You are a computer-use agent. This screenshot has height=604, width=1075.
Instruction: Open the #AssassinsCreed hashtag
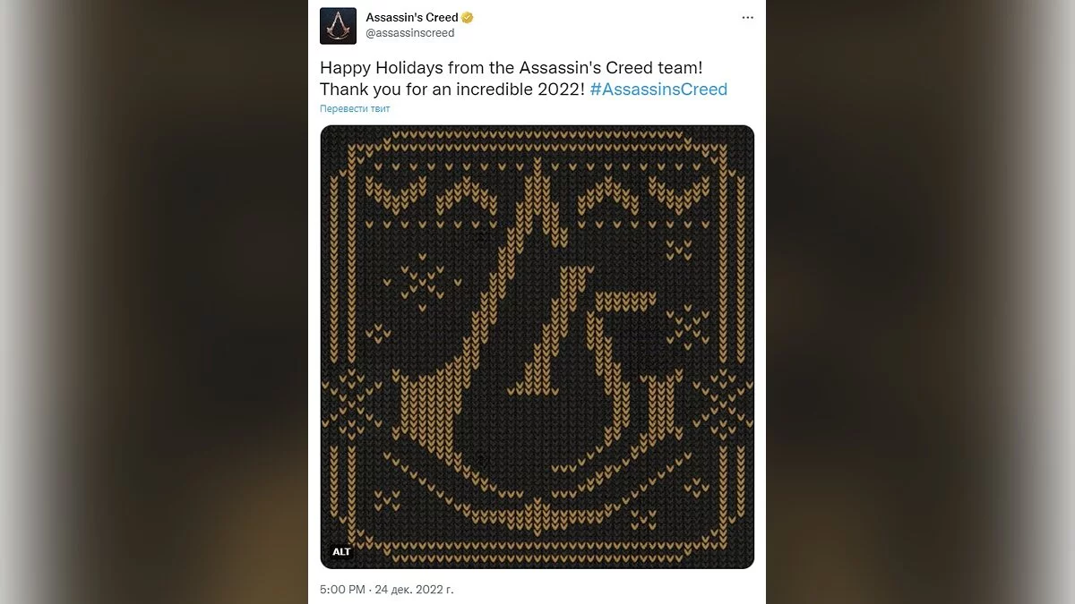(x=658, y=89)
